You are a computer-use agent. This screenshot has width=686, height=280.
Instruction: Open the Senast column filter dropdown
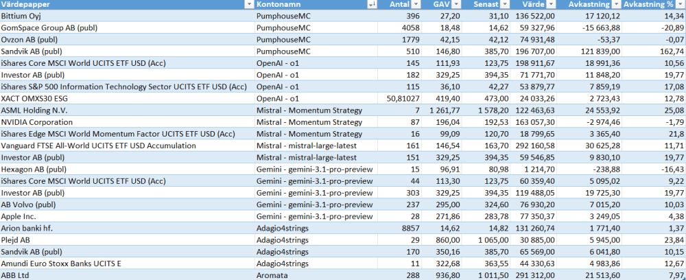click(505, 4)
